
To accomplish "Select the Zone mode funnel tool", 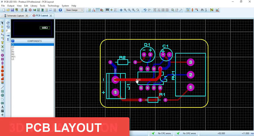I will pos(3,43).
